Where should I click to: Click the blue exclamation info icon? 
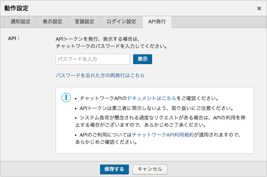pos(66,97)
